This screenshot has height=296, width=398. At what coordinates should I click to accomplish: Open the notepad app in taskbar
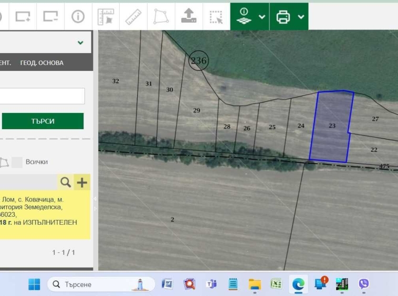click(233, 284)
